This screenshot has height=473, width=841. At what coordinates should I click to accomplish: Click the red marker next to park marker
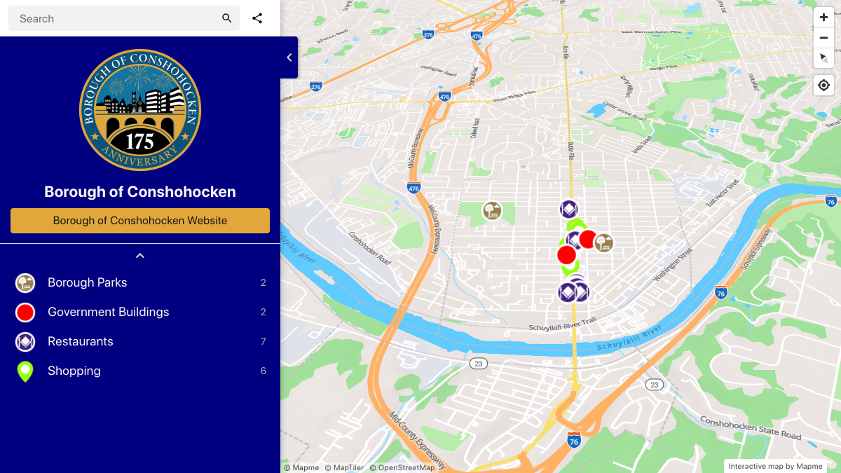pos(587,239)
